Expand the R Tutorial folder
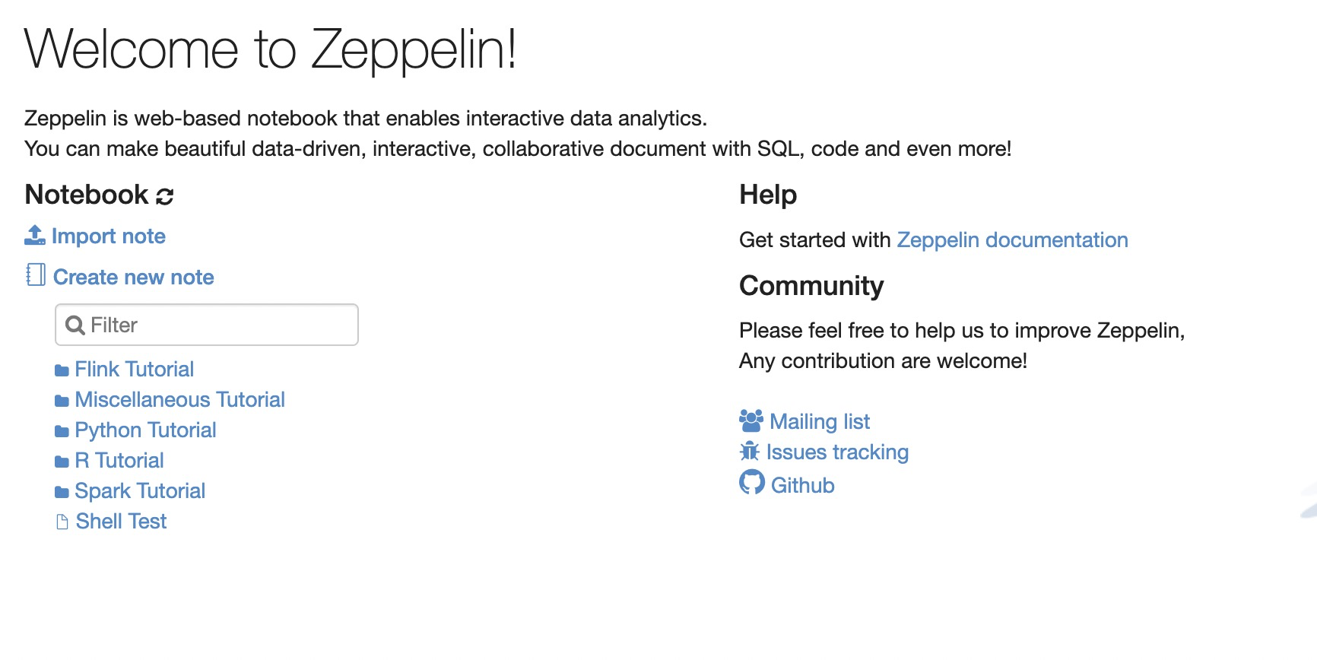The image size is (1317, 660). tap(119, 461)
